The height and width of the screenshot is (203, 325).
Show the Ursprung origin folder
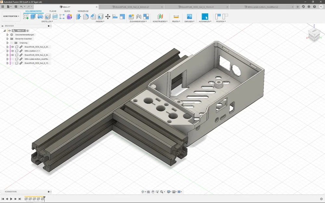[12, 43]
